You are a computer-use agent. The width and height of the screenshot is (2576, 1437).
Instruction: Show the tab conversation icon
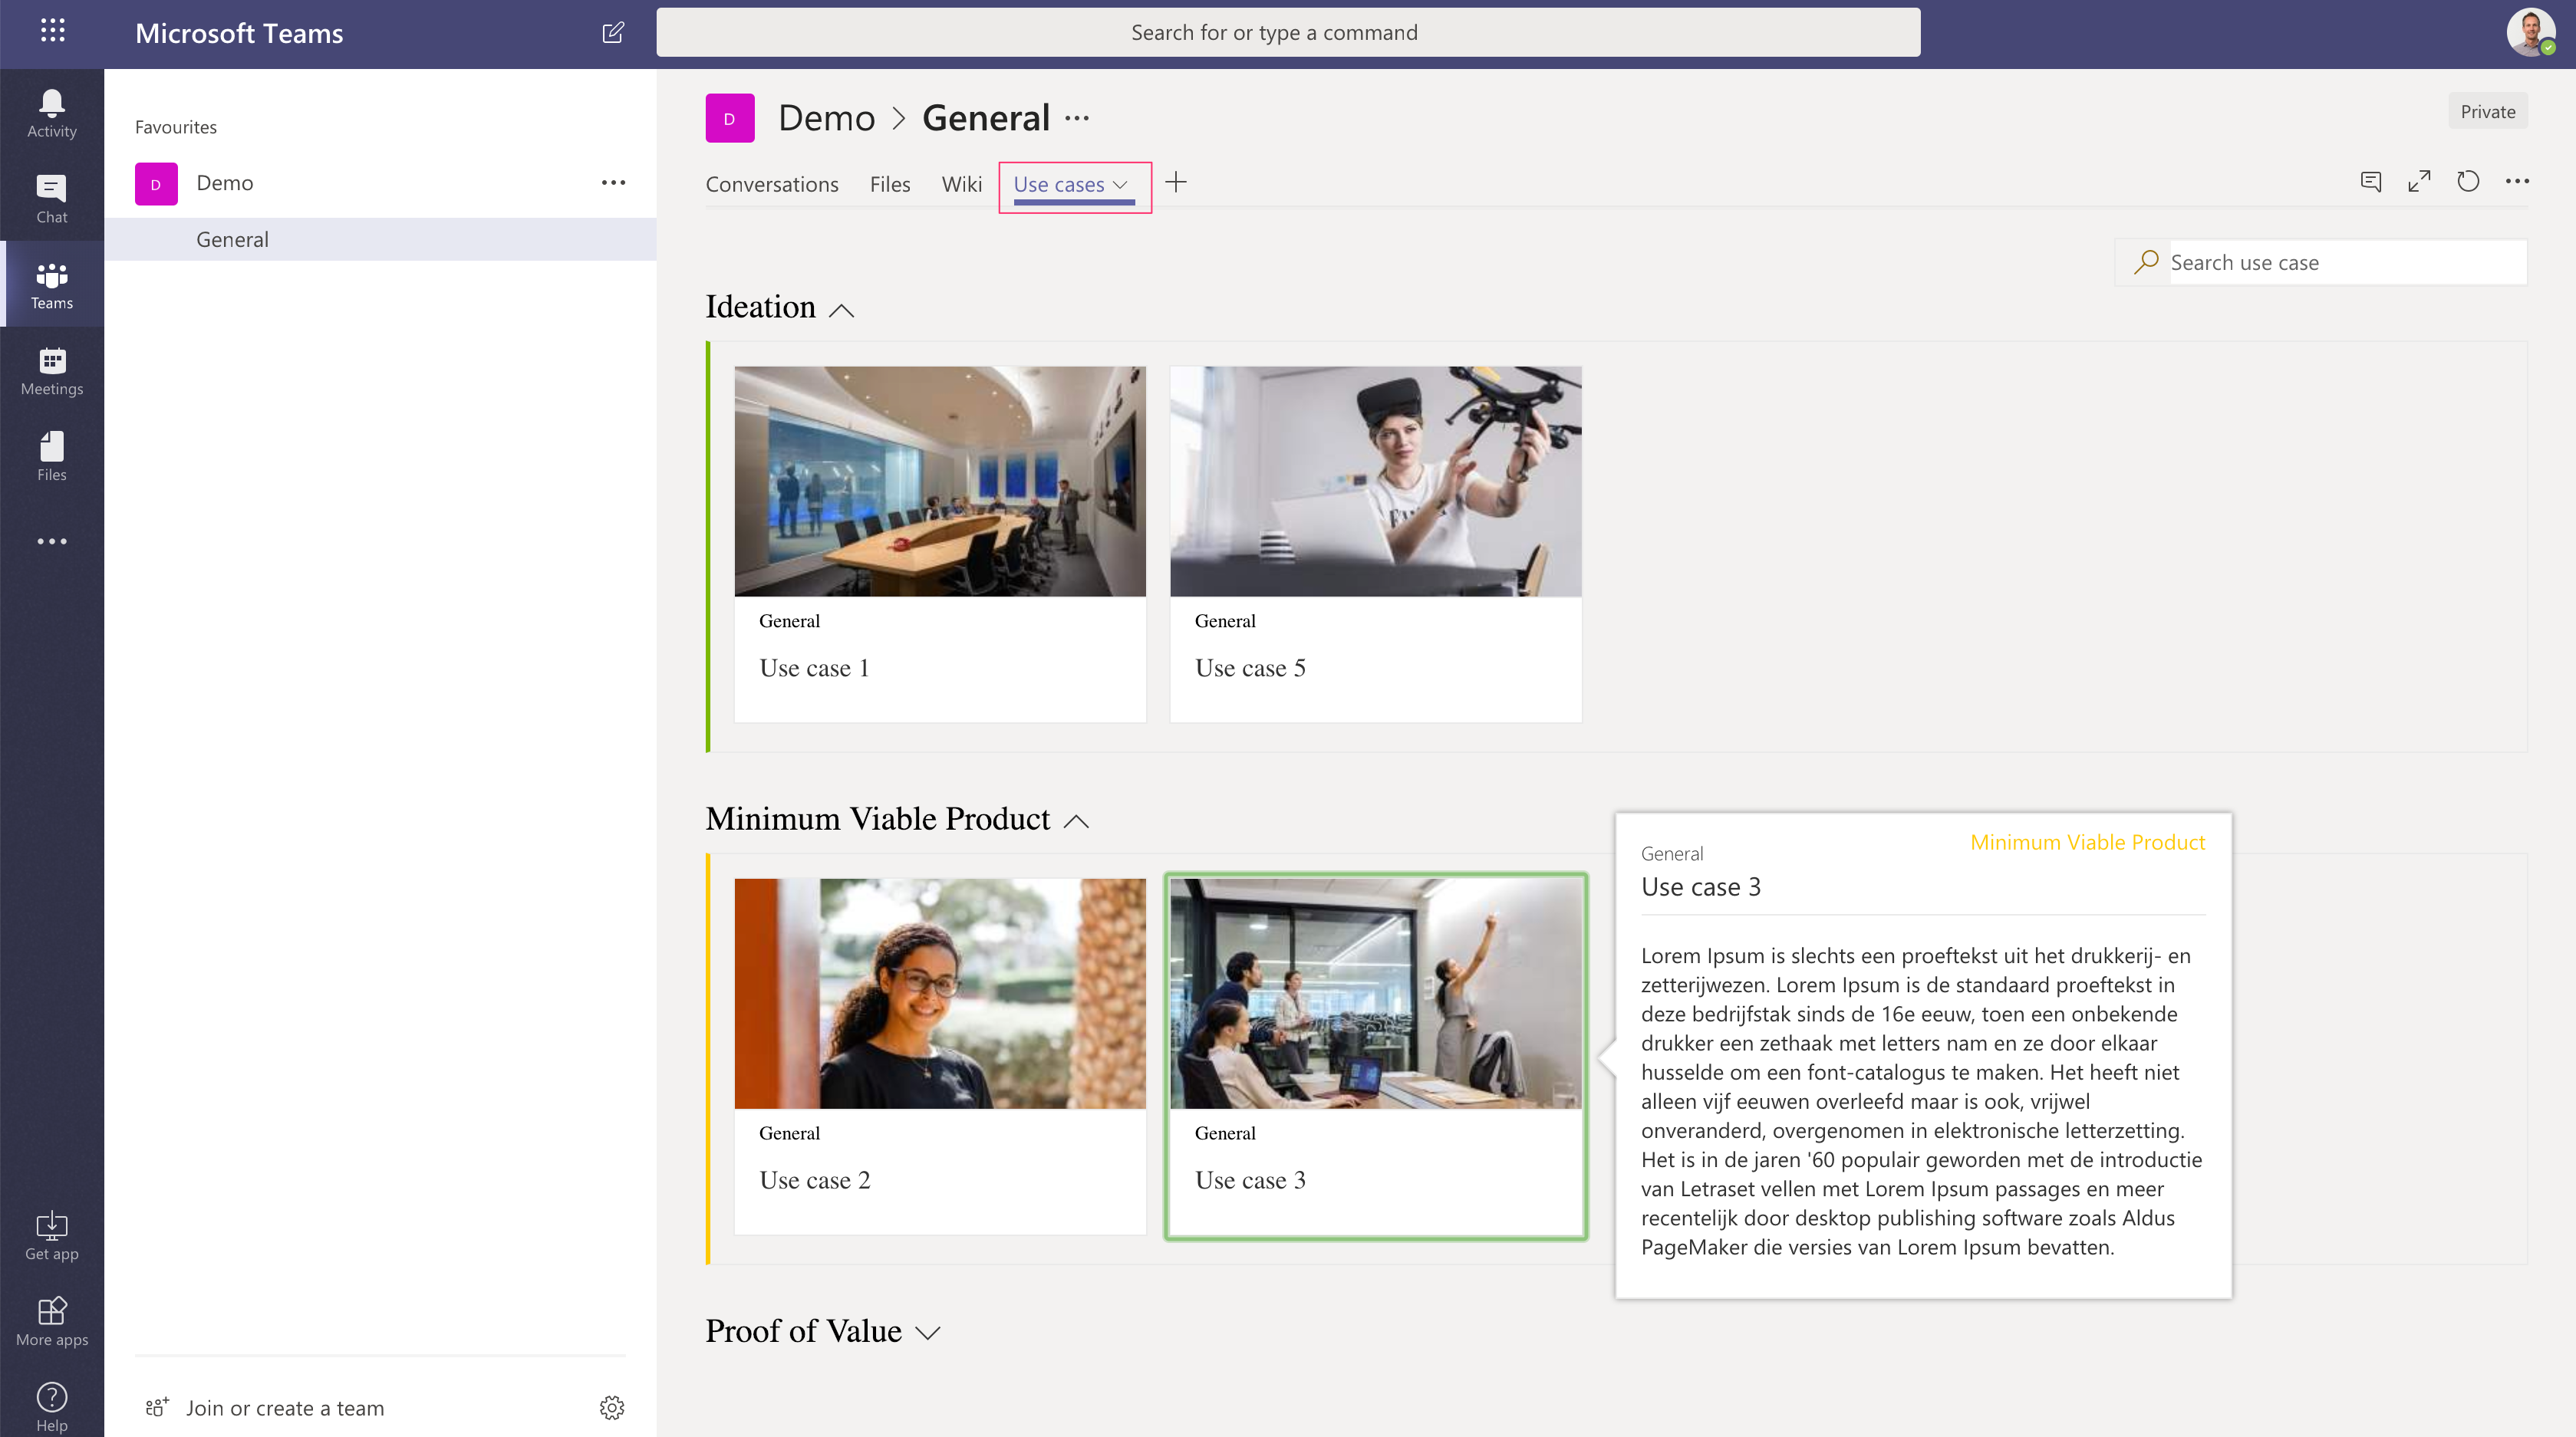[2370, 182]
